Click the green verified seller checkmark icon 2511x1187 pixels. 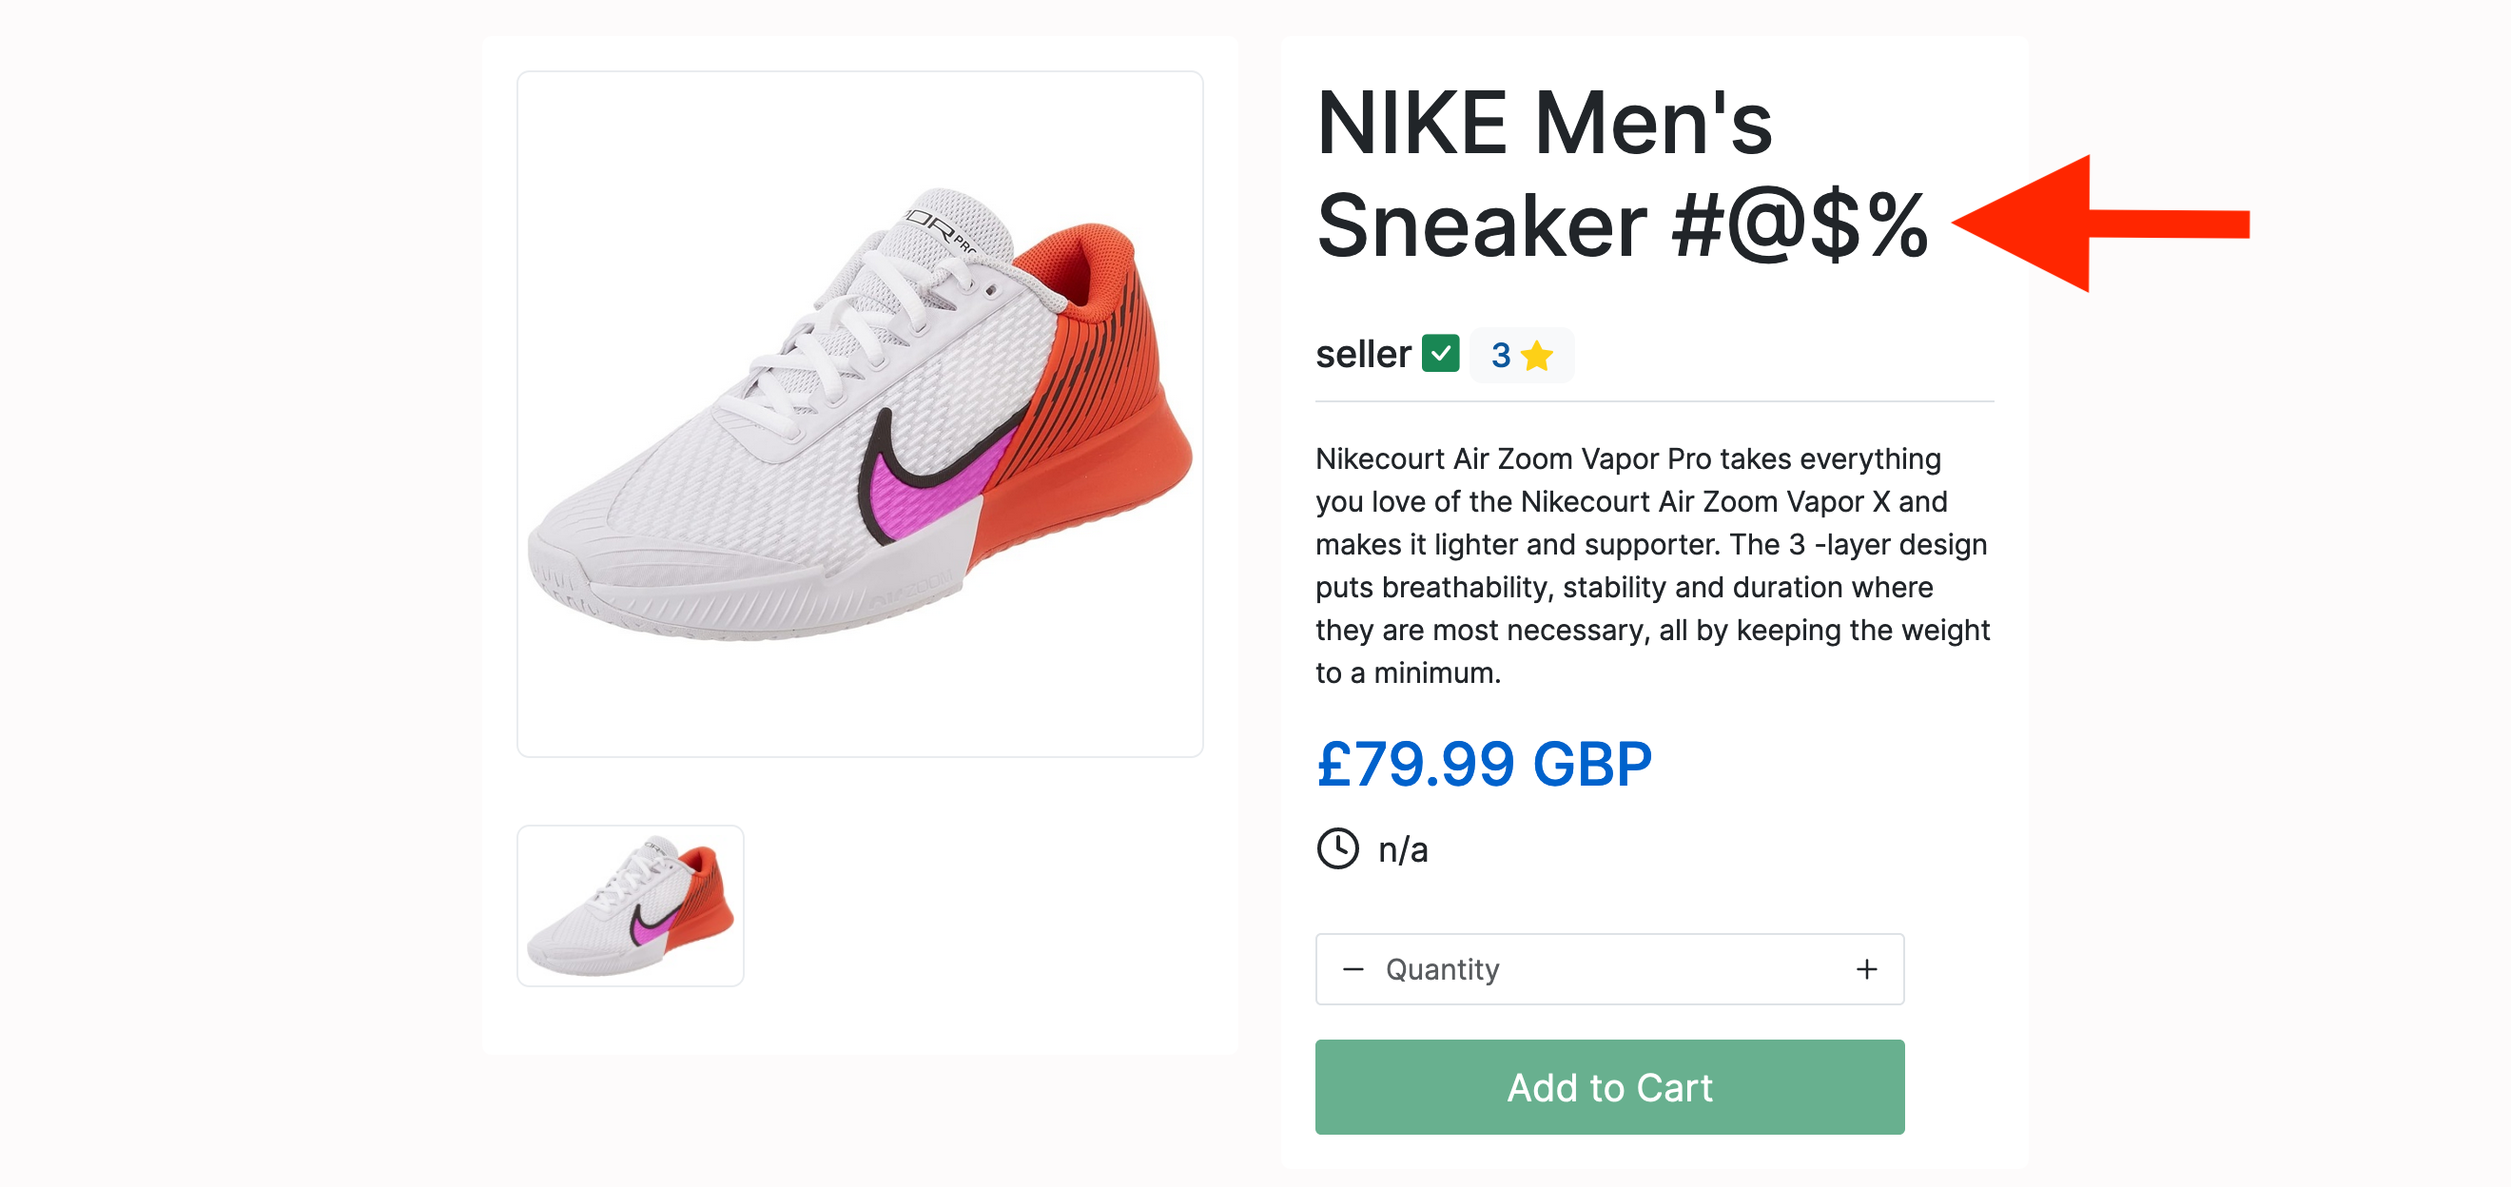pyautogui.click(x=1440, y=354)
